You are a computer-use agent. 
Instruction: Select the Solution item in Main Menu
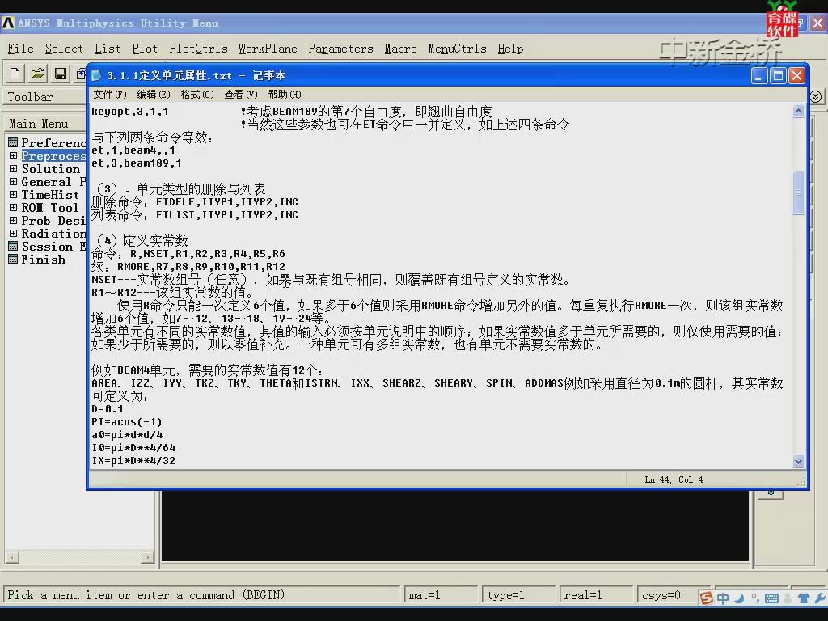click(x=51, y=169)
